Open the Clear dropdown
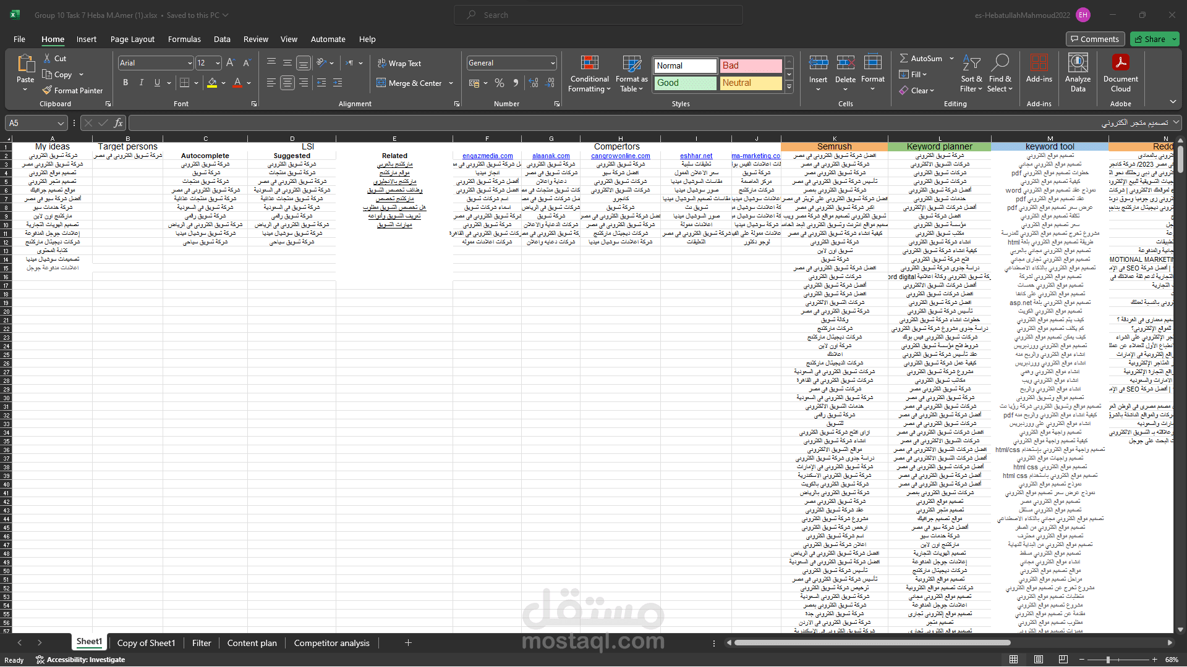 coord(917,91)
